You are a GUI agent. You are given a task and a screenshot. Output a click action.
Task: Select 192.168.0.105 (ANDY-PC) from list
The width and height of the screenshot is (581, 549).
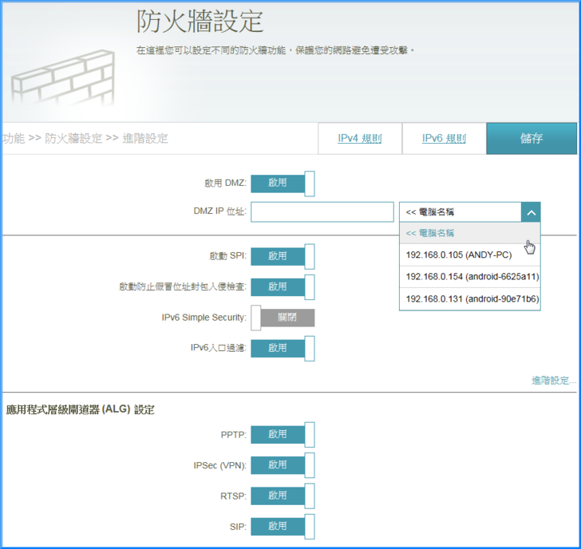458,255
